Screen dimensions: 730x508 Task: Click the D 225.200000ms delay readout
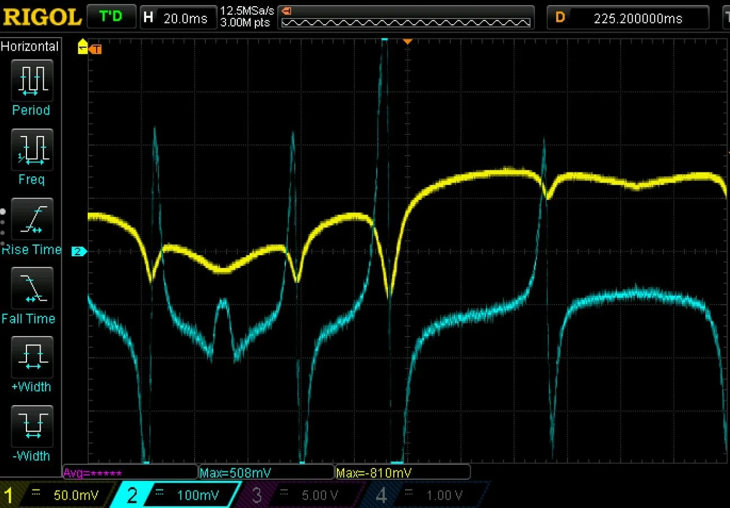tap(628, 17)
